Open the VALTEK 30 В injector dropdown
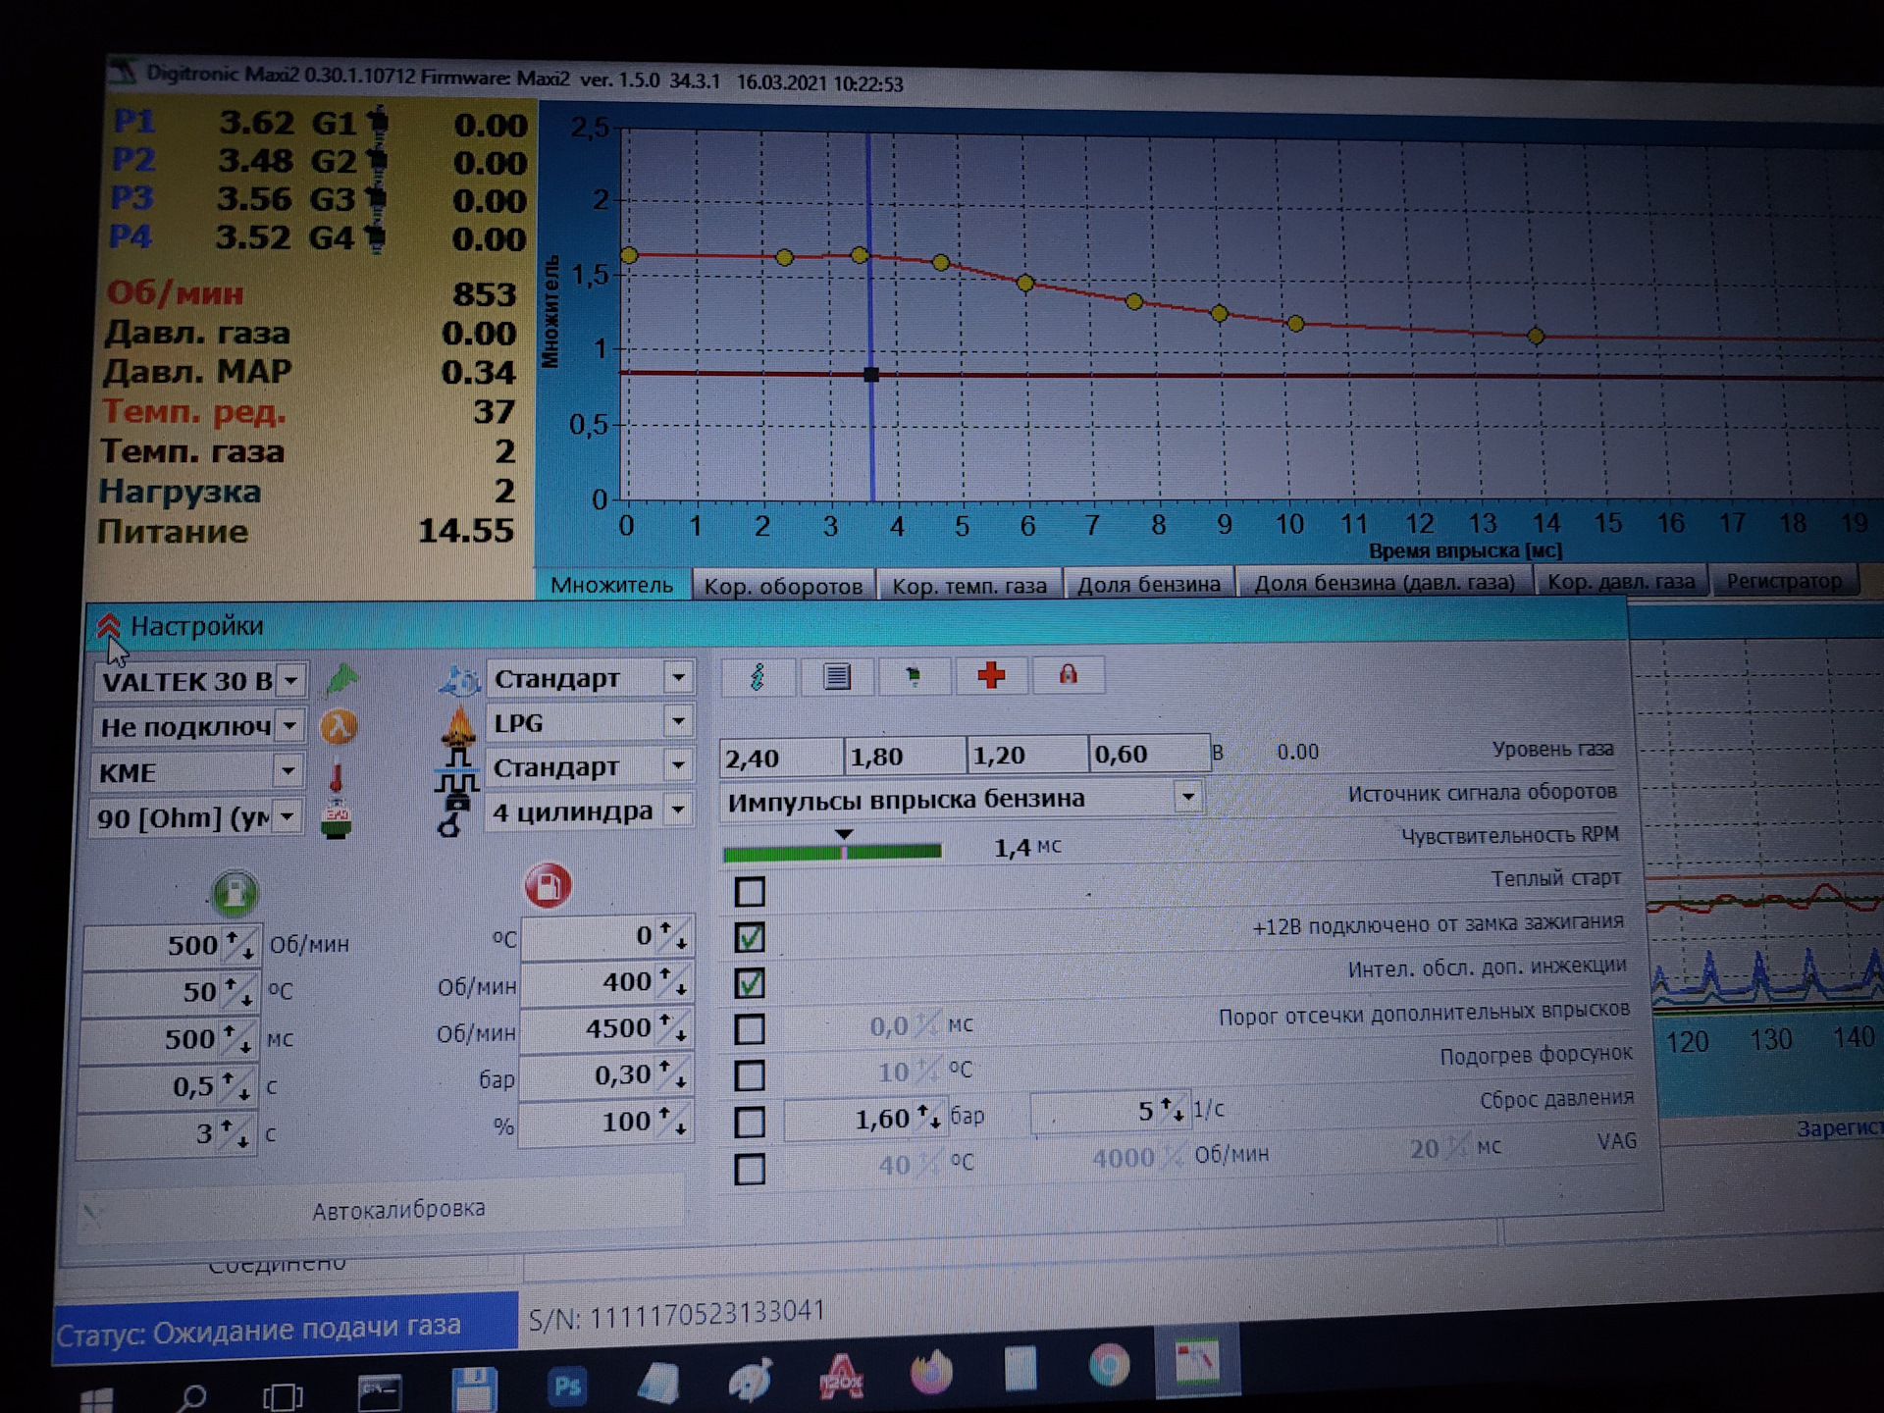Image resolution: width=1884 pixels, height=1413 pixels. click(x=290, y=680)
